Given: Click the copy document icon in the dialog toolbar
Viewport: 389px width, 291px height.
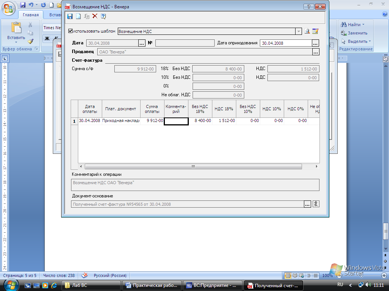Looking at the screenshot, I should pyautogui.click(x=87, y=16).
